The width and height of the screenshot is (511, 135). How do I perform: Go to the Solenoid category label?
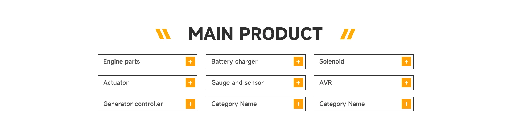[332, 61]
